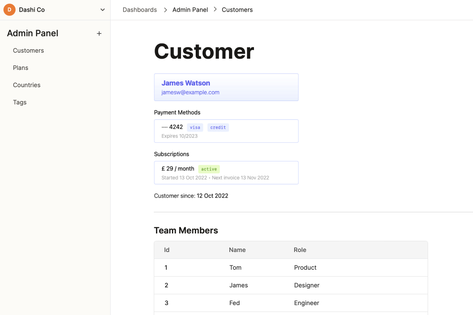Click the Id column header
Image resolution: width=473 pixels, height=315 pixels.
pos(166,250)
